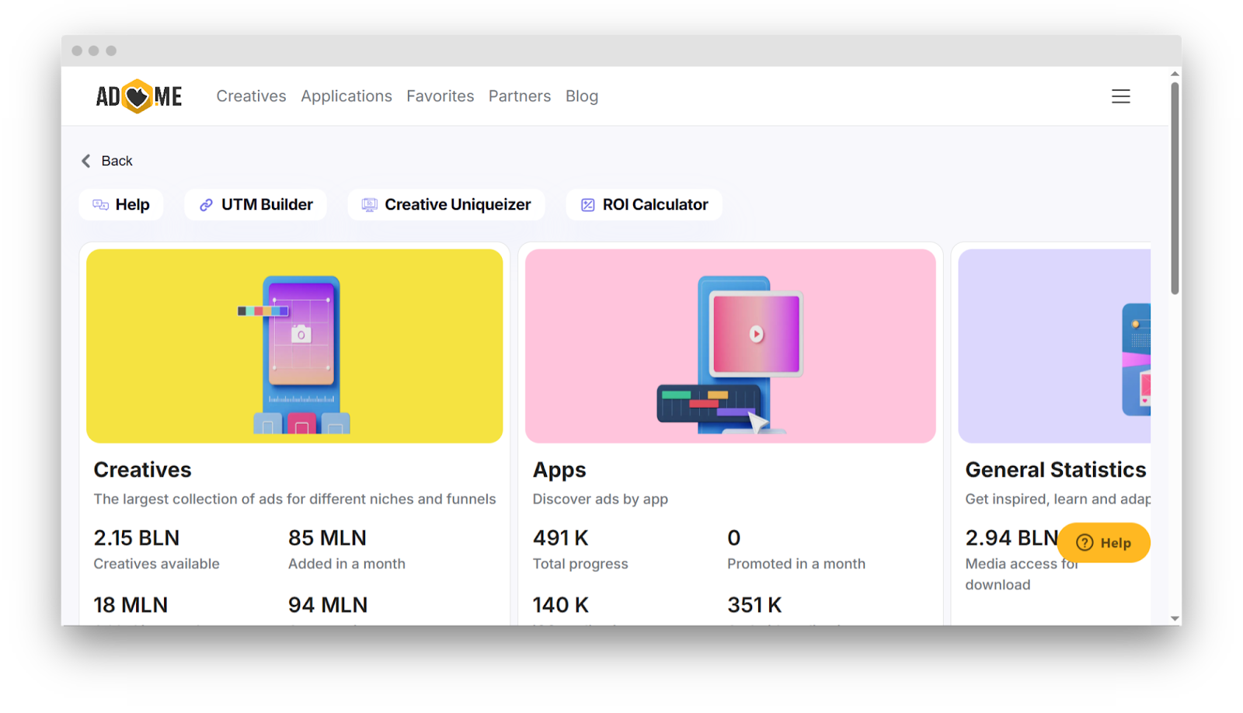Image resolution: width=1243 pixels, height=713 pixels.
Task: Go to the Favorites section
Action: click(440, 96)
